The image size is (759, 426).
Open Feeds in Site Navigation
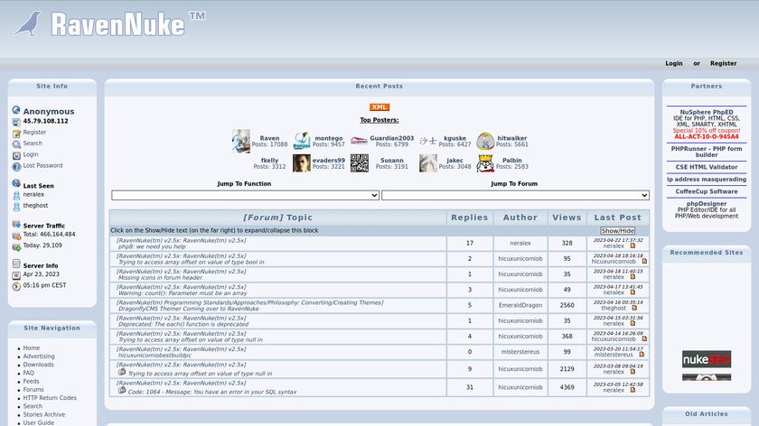click(x=31, y=381)
